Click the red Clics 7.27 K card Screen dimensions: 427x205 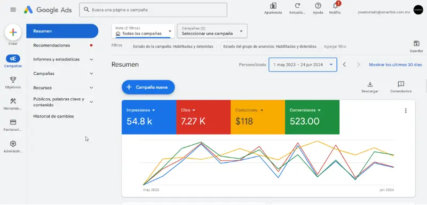click(203, 117)
